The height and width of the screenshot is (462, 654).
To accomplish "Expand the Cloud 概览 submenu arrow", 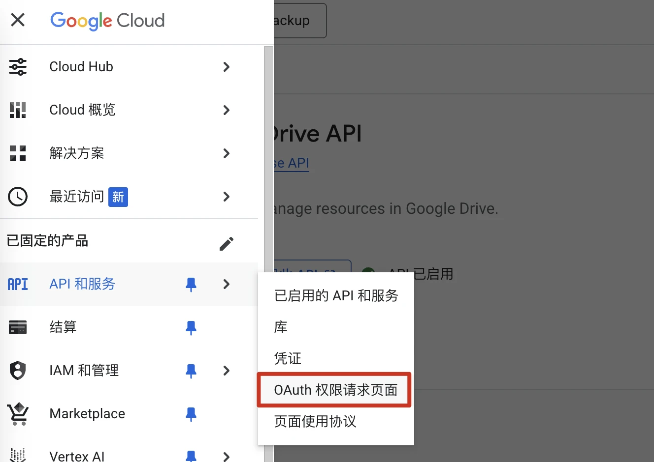I will click(x=227, y=110).
